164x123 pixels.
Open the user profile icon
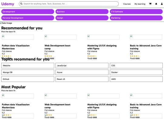[162, 4]
